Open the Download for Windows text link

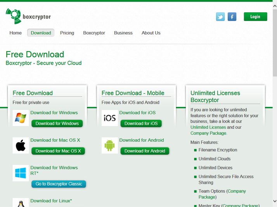click(x=54, y=113)
